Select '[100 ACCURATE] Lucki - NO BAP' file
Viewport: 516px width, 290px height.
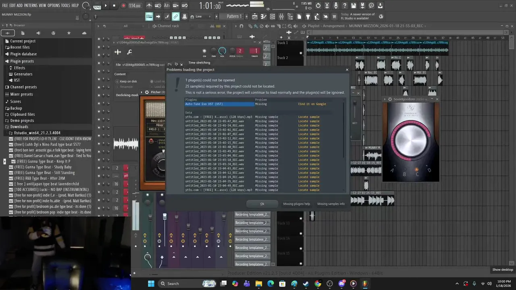coord(51,189)
